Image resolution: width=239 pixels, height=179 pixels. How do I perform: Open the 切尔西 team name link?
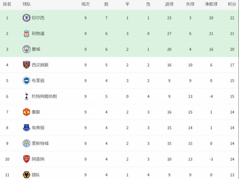point(38,18)
